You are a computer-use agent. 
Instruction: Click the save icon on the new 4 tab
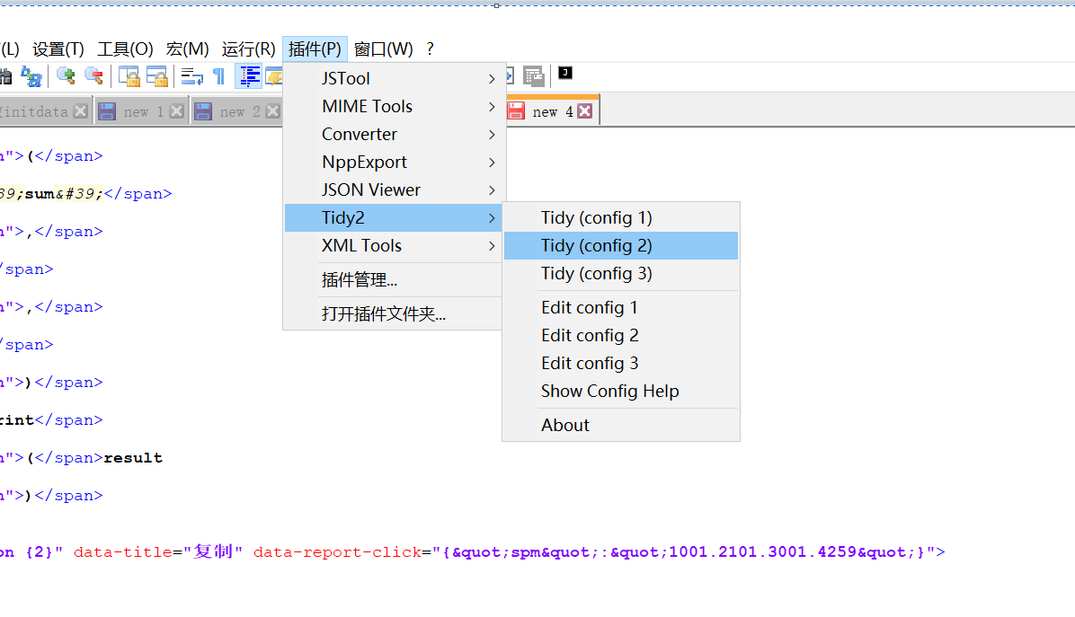(515, 110)
